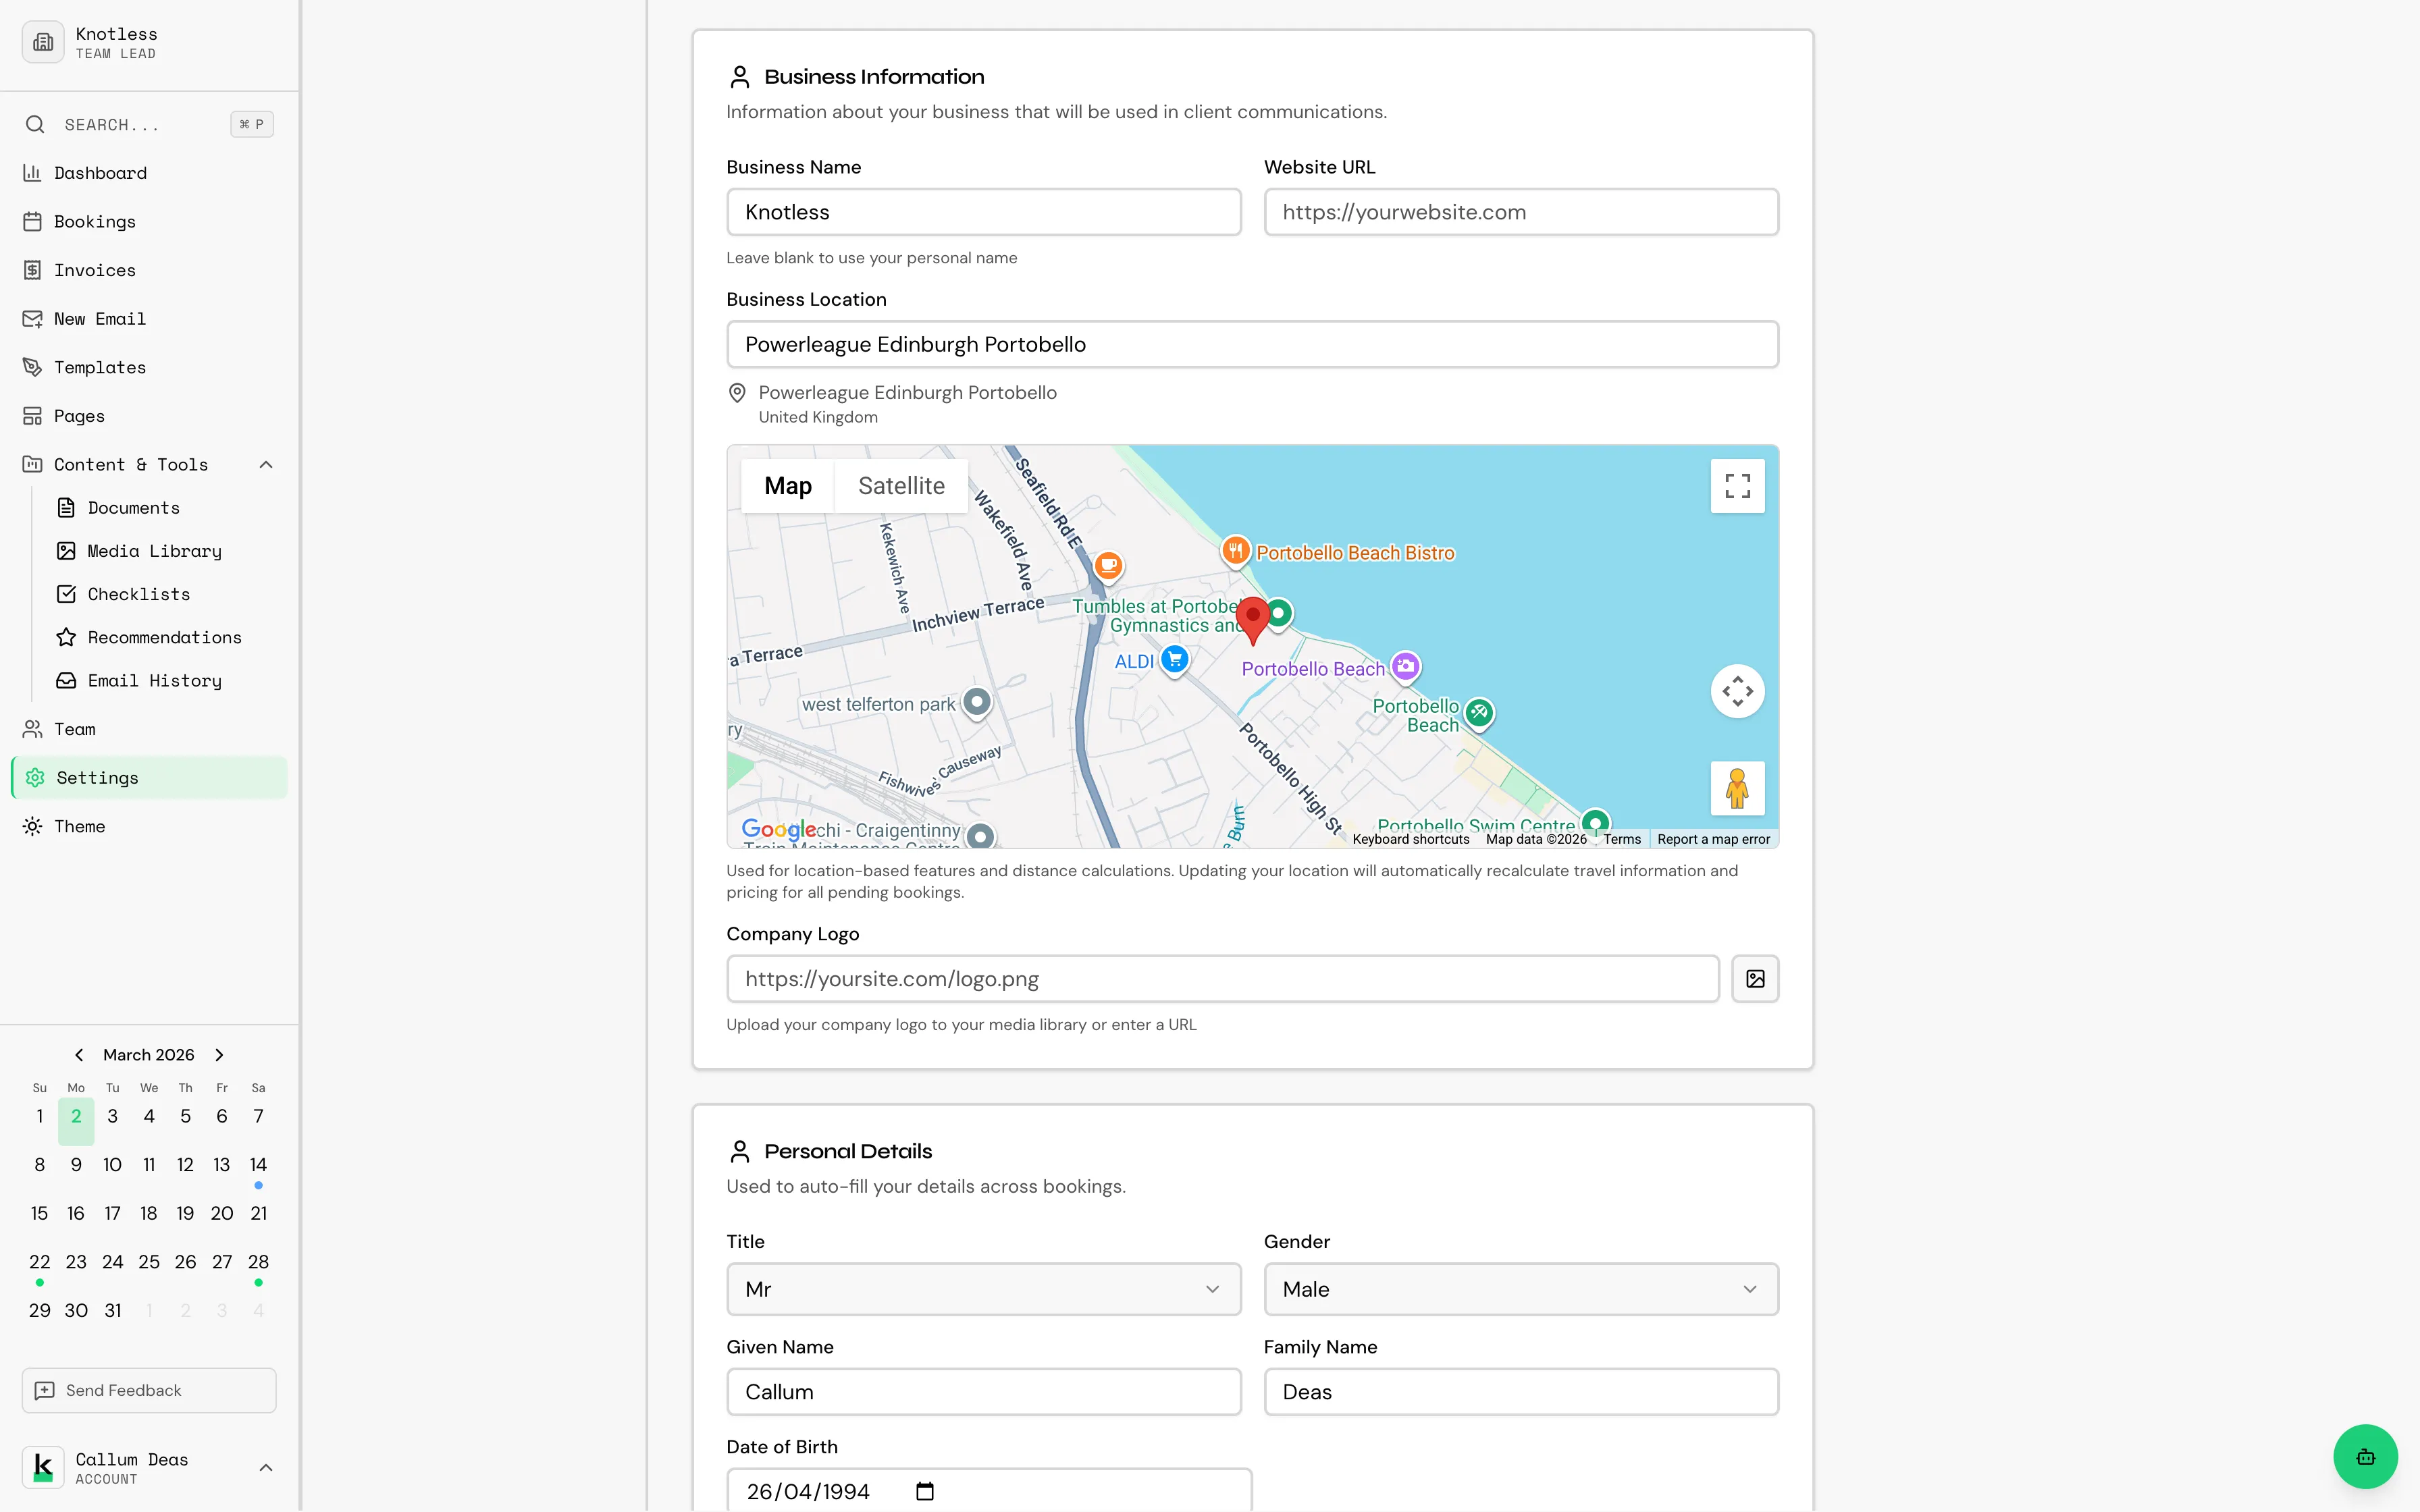The image size is (2420, 1512).
Task: Collapse the Content & Tools section
Action: pos(265,463)
